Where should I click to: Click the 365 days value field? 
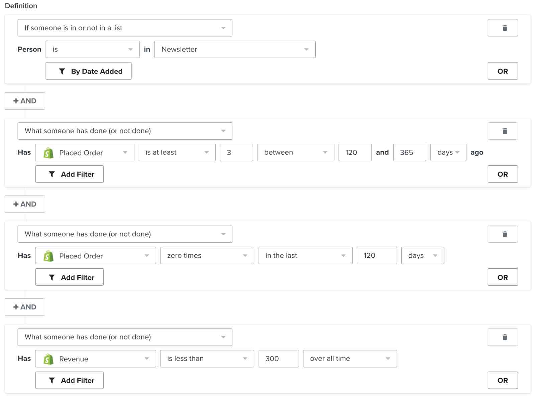(410, 152)
